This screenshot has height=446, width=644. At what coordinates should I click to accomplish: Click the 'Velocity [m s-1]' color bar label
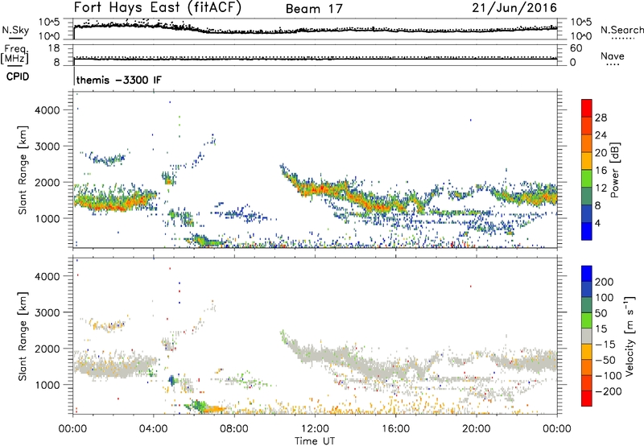point(630,336)
